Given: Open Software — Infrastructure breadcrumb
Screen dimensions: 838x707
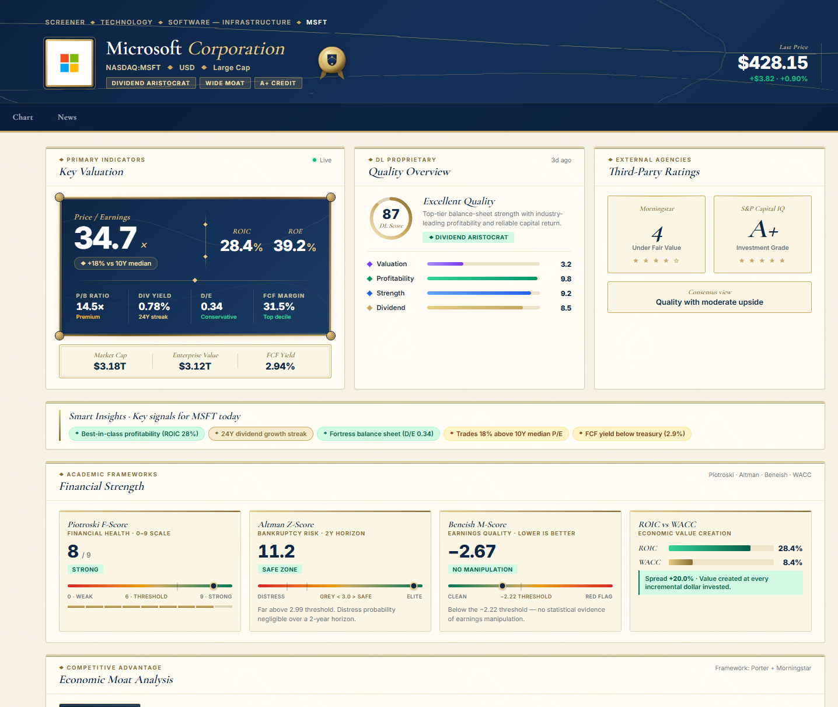Looking at the screenshot, I should pos(229,22).
